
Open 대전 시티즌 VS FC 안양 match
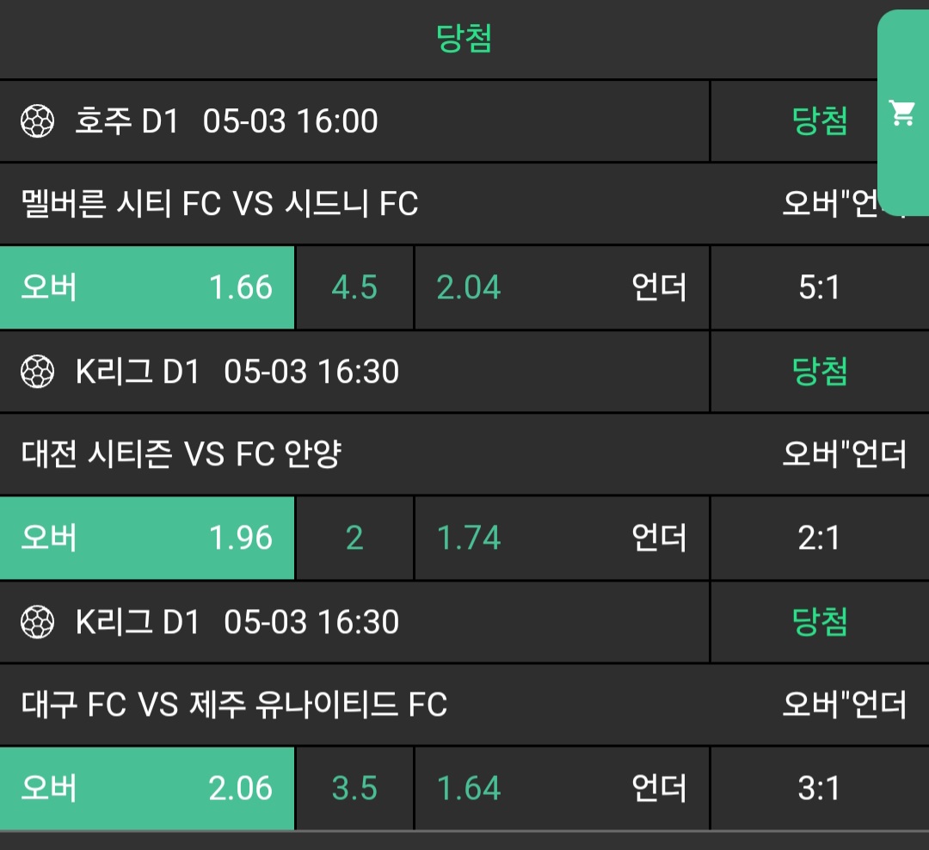pyautogui.click(x=181, y=454)
